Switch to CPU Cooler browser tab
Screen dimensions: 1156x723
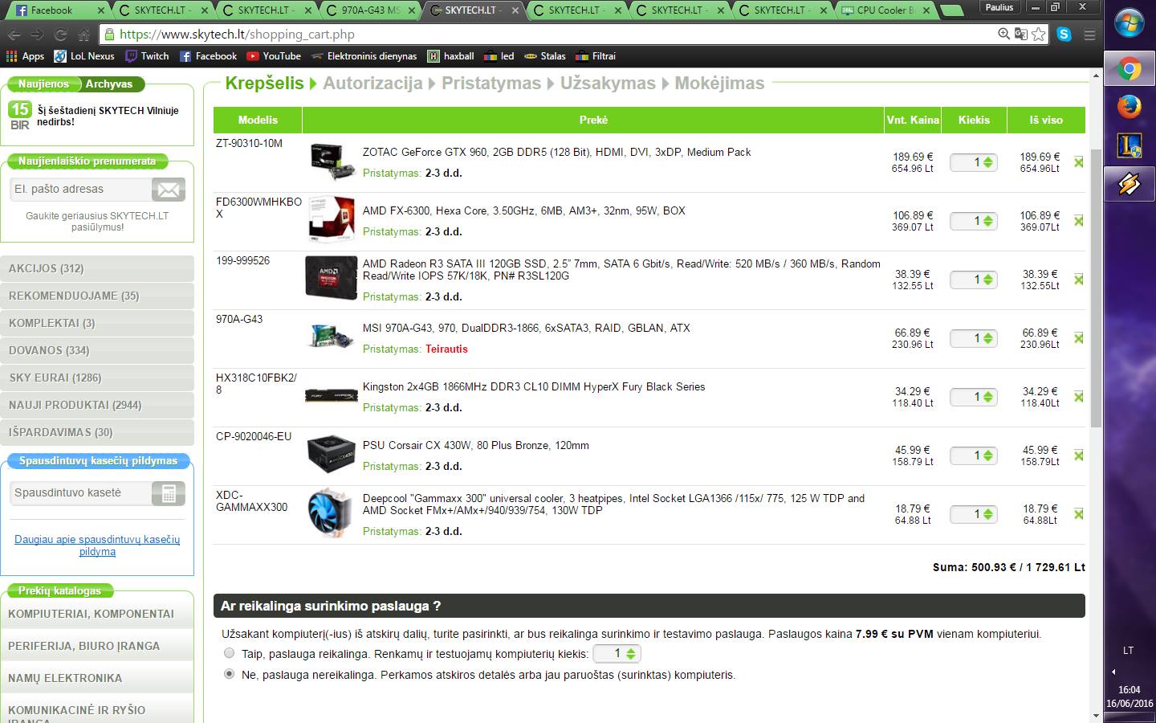885,10
